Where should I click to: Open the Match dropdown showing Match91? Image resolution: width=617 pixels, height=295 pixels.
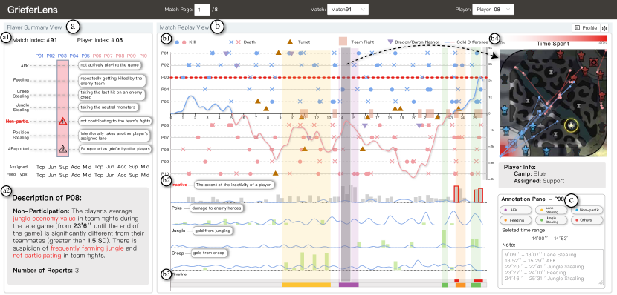[x=347, y=10]
